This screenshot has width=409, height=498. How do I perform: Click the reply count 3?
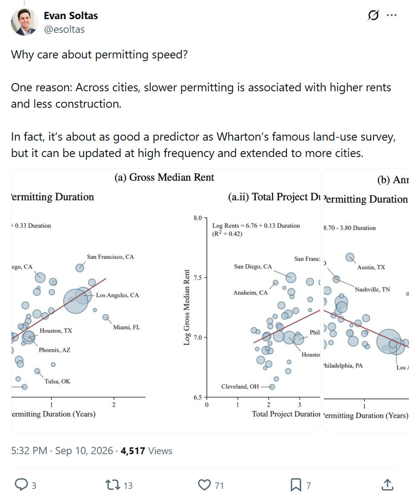tap(34, 486)
